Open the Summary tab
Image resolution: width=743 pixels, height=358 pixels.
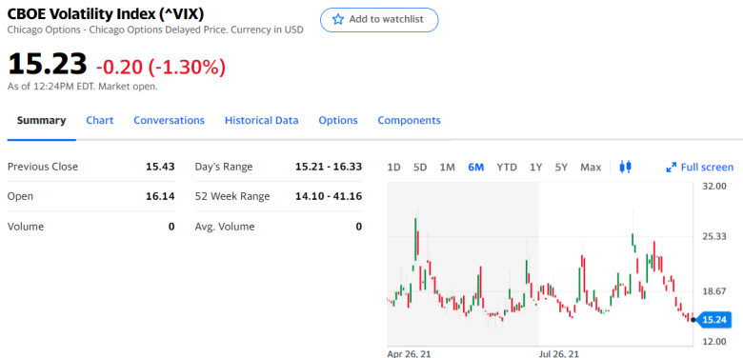41,120
